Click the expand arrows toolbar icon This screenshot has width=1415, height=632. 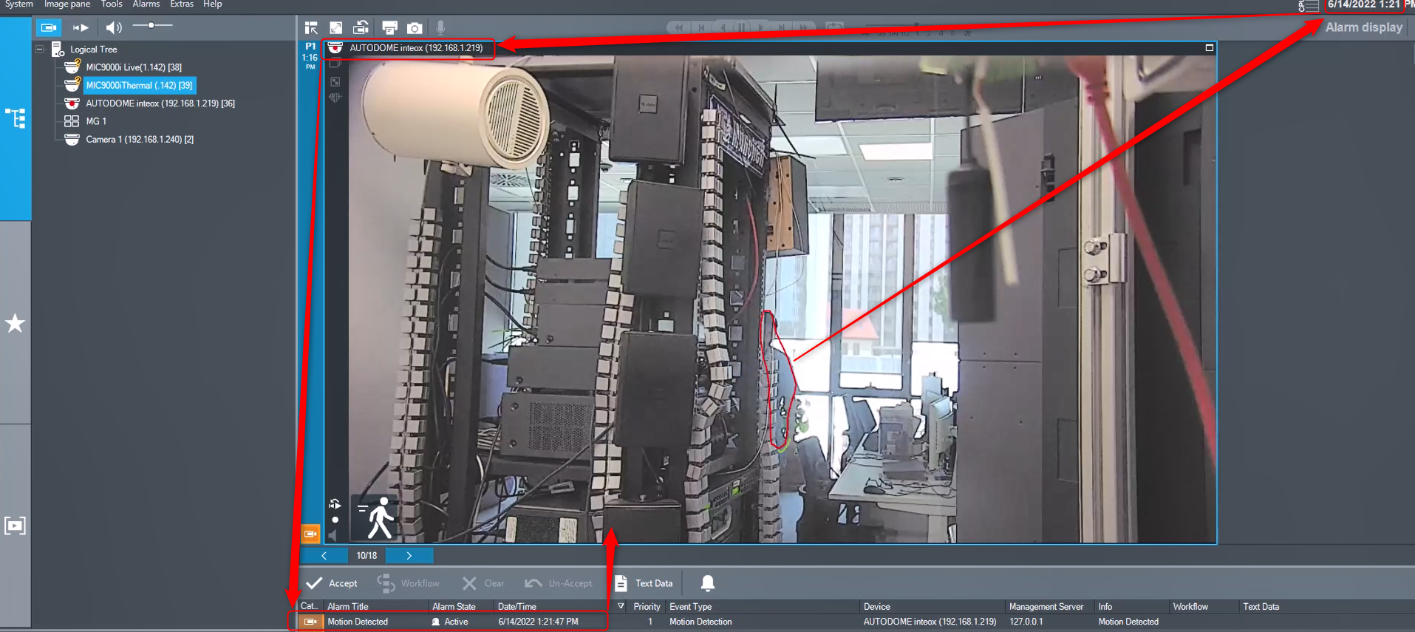tap(336, 28)
